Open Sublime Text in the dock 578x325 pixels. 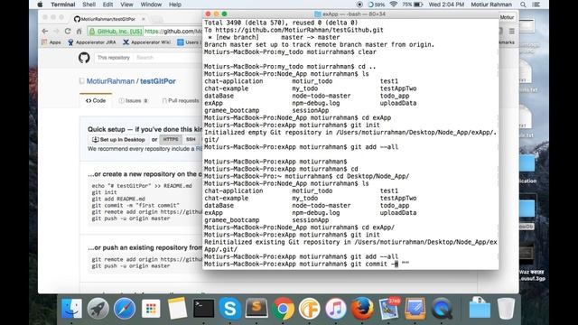pyautogui.click(x=256, y=308)
